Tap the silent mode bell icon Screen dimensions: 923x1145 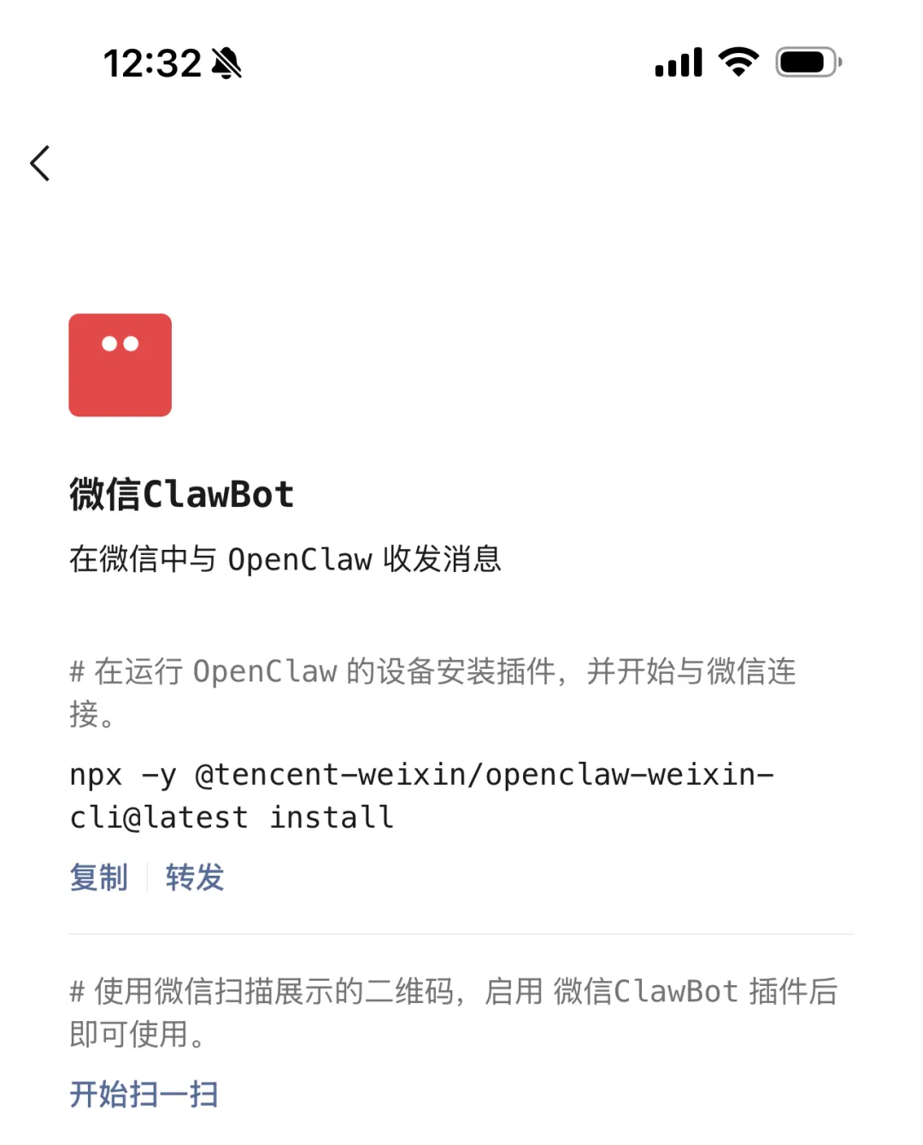(226, 63)
